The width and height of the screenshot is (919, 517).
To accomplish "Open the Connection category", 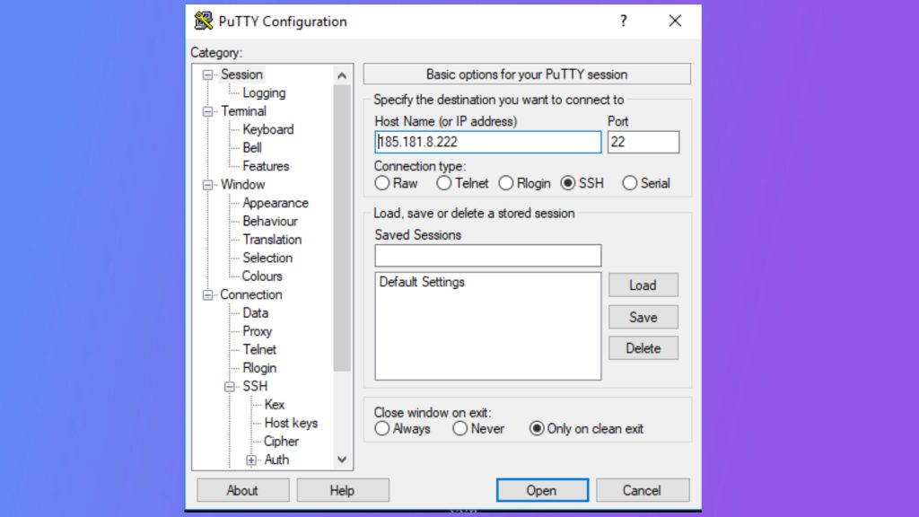I will [251, 294].
